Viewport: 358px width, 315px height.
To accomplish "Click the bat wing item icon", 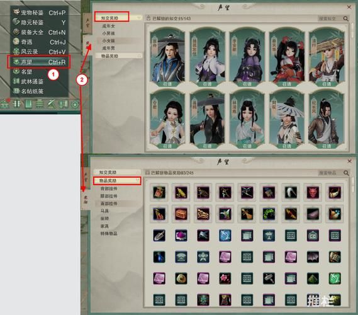I will point(313,257).
